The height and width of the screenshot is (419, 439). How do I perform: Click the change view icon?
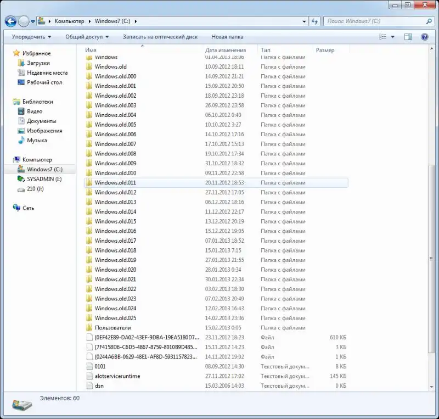tap(383, 37)
